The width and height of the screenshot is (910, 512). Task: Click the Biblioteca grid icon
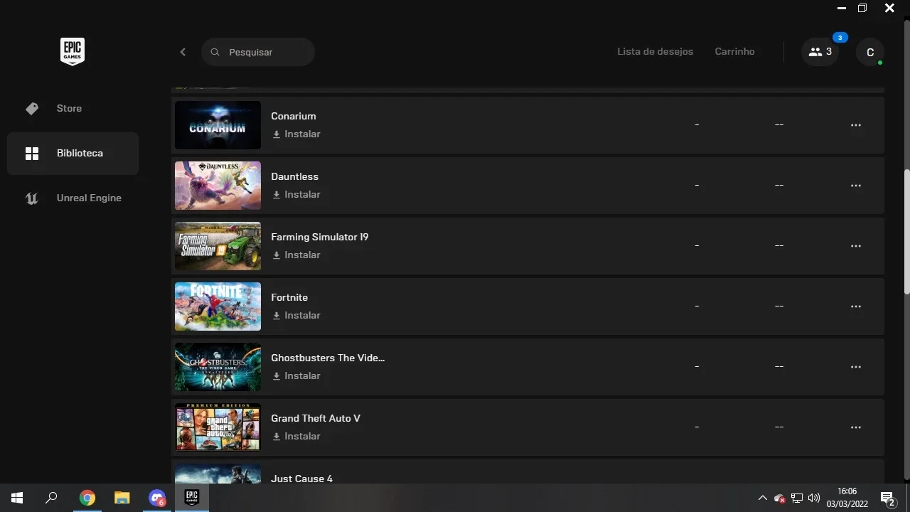pyautogui.click(x=32, y=154)
